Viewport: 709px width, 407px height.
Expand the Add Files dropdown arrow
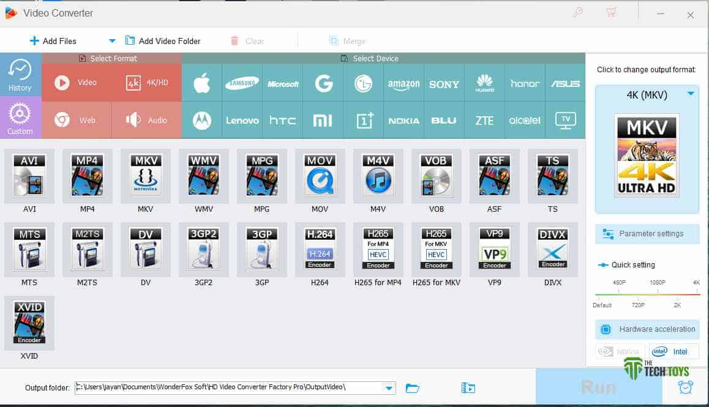[x=111, y=40]
